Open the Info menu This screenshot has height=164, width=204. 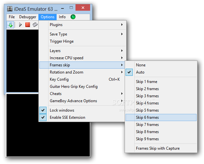tap(62, 17)
